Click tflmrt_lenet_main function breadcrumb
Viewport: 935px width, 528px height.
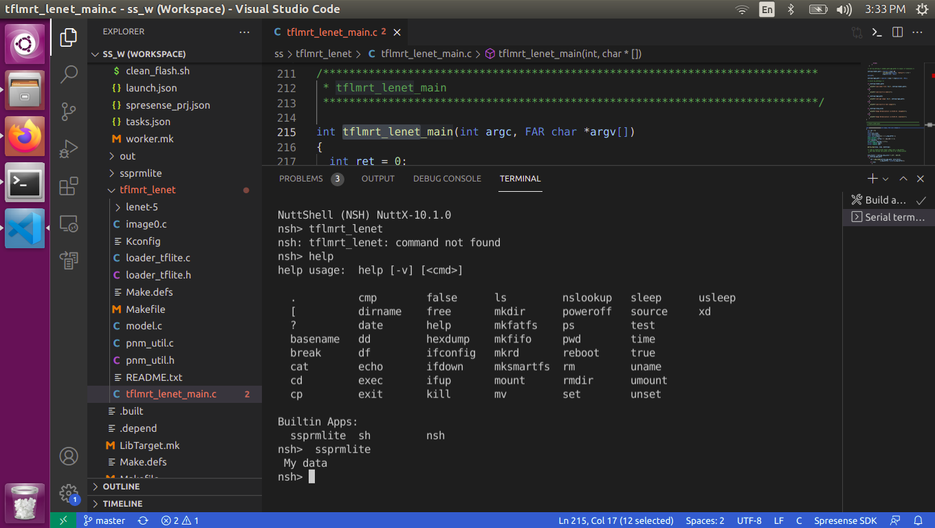coord(563,54)
